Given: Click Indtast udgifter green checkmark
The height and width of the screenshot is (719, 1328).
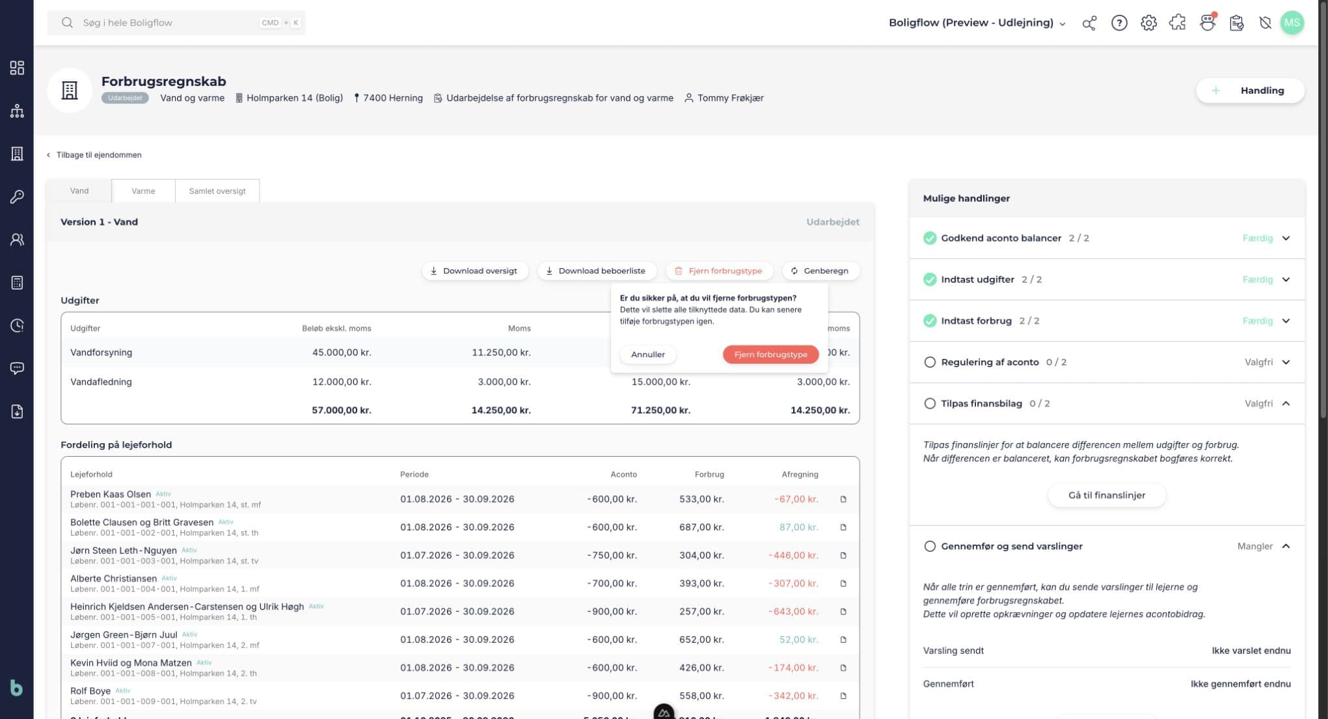Looking at the screenshot, I should [x=930, y=279].
